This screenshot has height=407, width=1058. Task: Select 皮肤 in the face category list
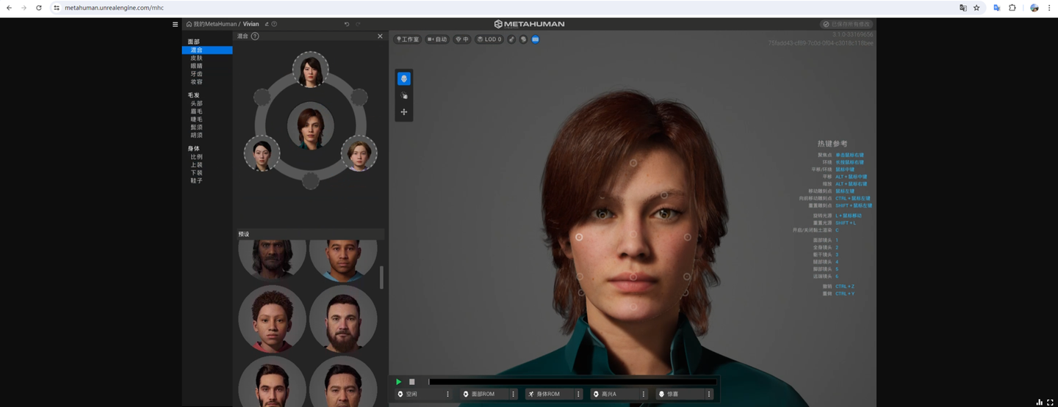coord(196,58)
